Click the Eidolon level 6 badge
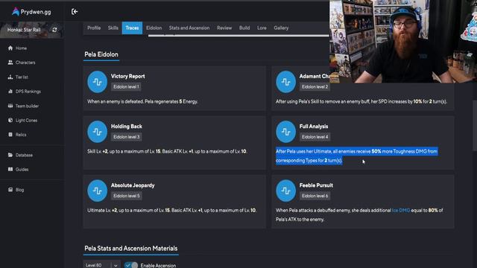This screenshot has width=477, height=268. coord(315,196)
